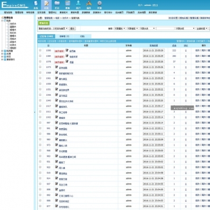
Task: Tick the checkbox for row ID 1061
Action: click(40, 78)
